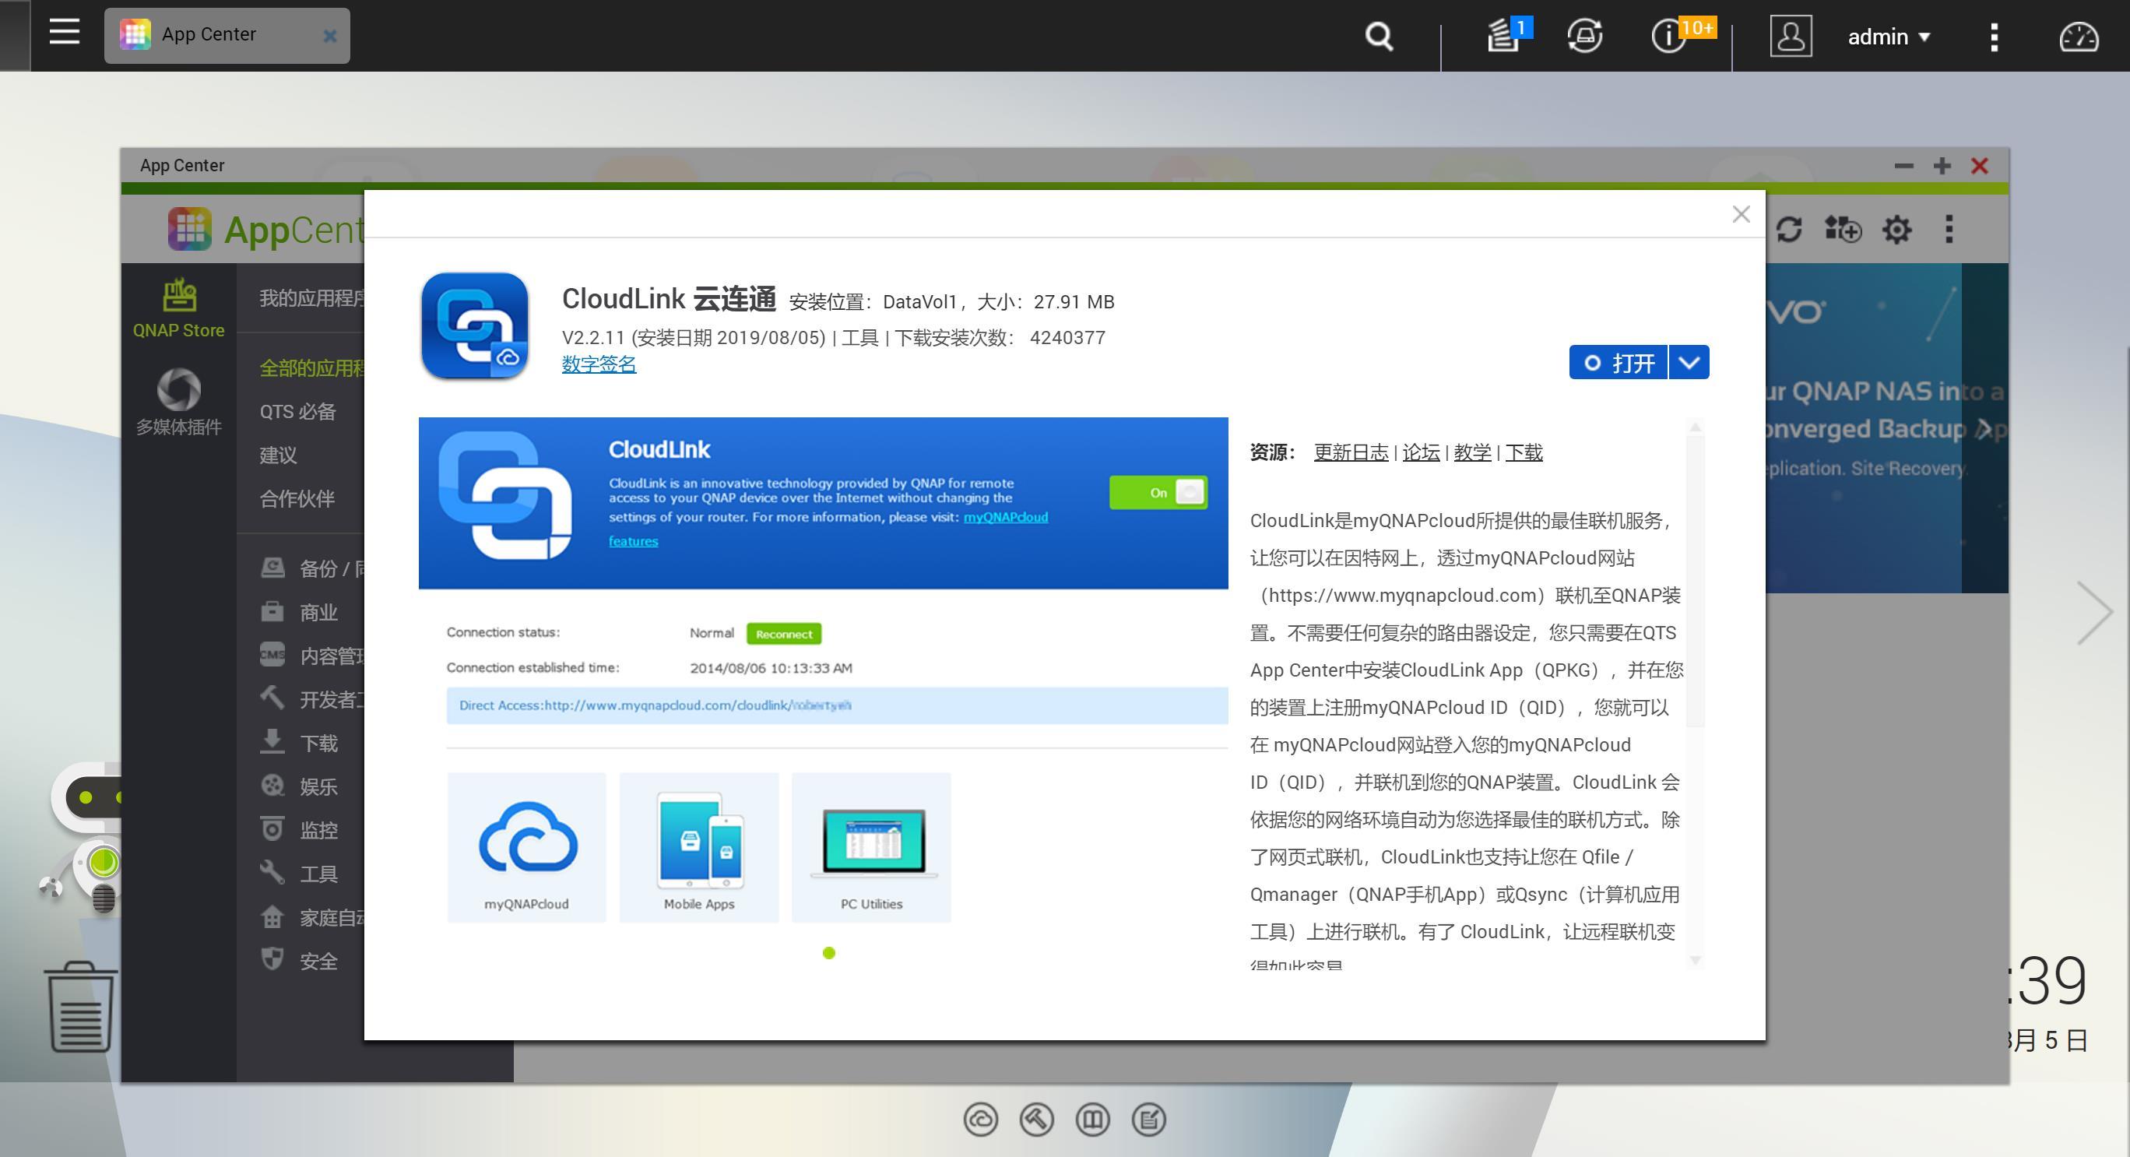Open the 数字签名 digital signature link
This screenshot has width=2130, height=1157.
599,364
